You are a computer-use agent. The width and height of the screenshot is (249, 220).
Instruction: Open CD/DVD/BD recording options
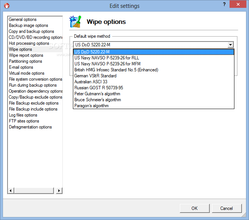(x=35, y=37)
